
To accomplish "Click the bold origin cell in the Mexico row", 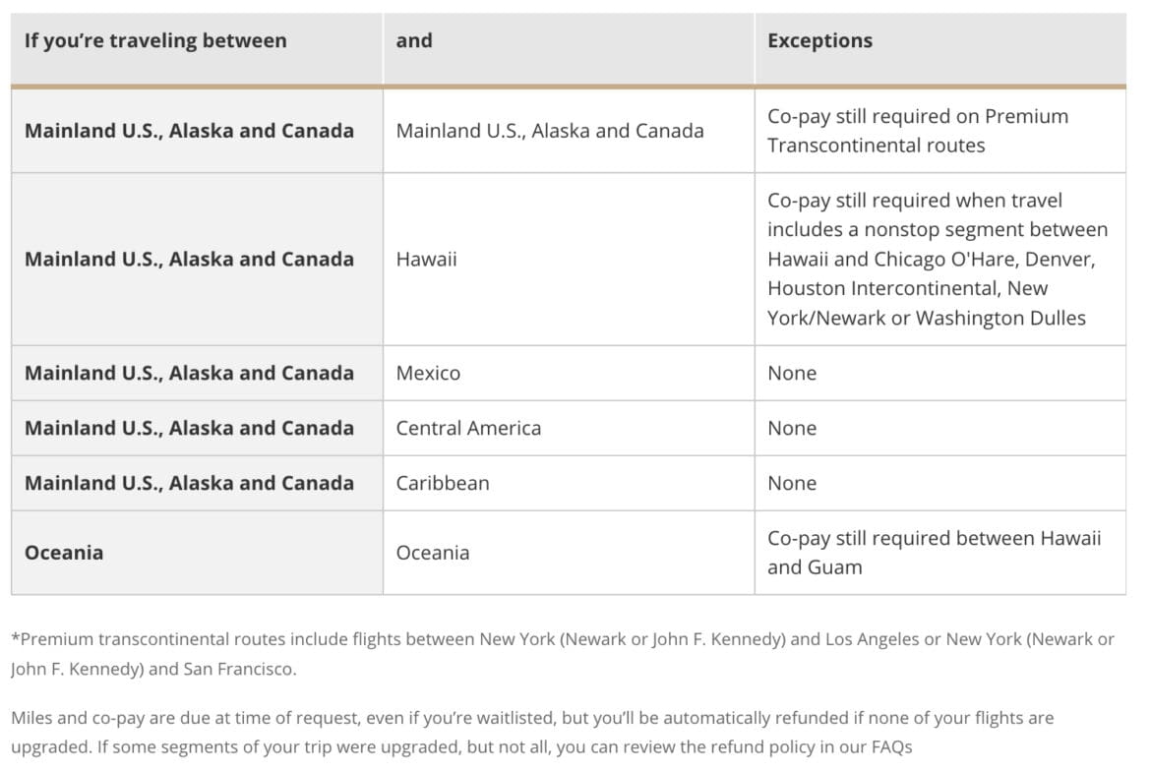I will pos(189,374).
